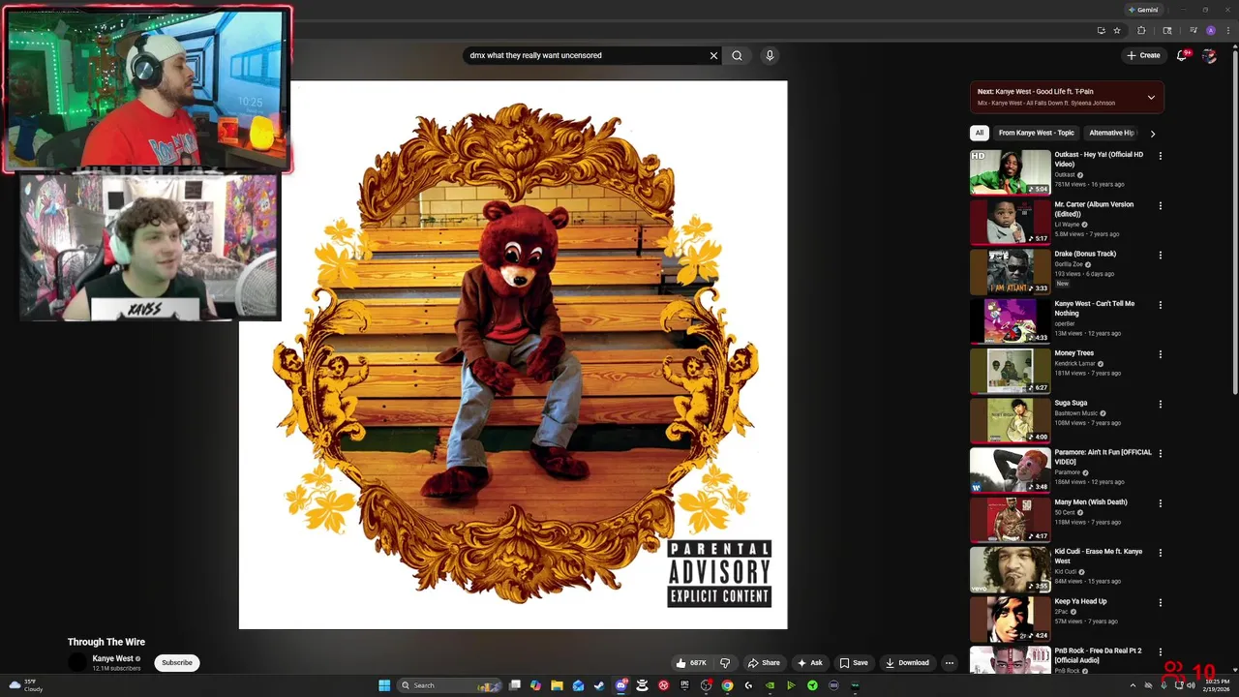Image resolution: width=1239 pixels, height=697 pixels.
Task: Open the YouTube account avatar menu
Action: pos(1209,55)
